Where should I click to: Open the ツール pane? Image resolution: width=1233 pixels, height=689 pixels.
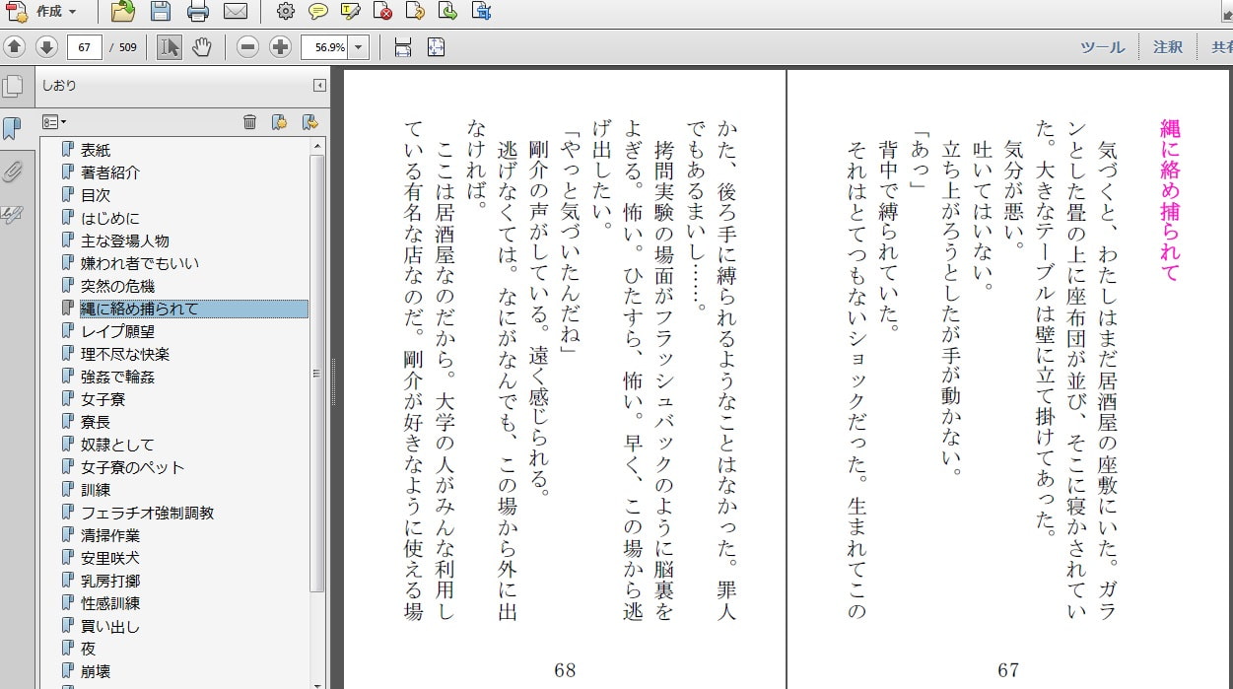click(x=1102, y=46)
